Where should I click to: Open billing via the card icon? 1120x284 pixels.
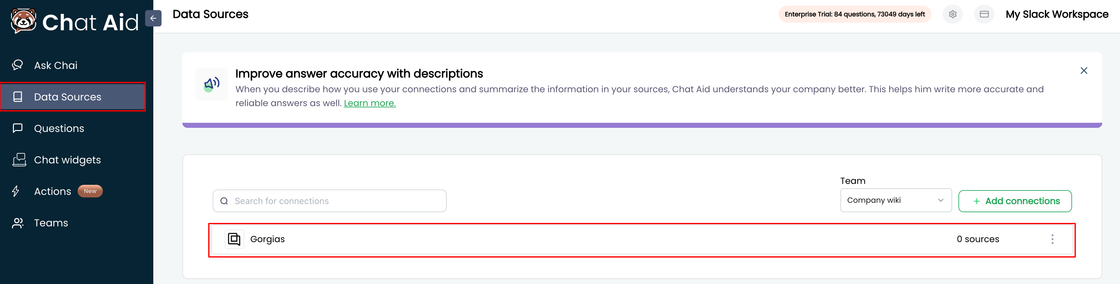point(984,14)
